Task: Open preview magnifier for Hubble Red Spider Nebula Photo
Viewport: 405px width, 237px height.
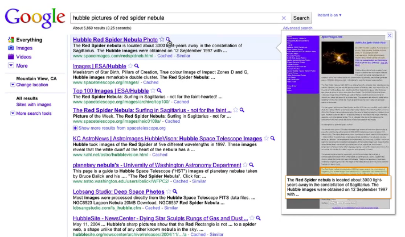Action: [168, 39]
